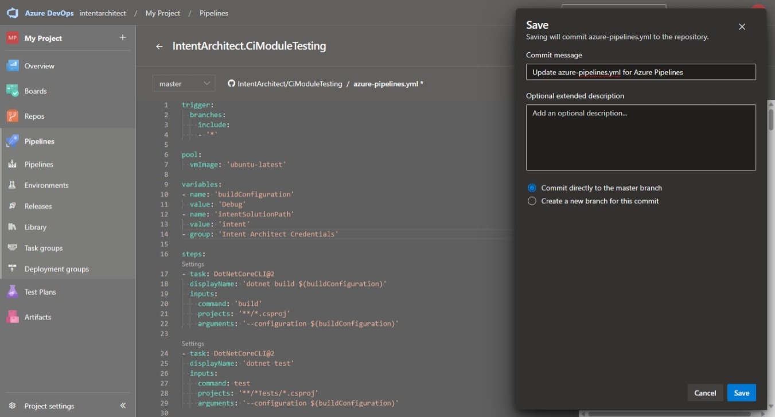Open Test Plans flask icon
The image size is (775, 417).
(x=13, y=292)
